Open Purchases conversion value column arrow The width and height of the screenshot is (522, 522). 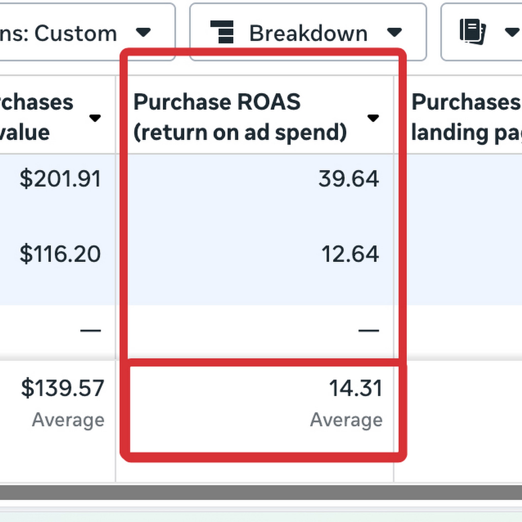(x=95, y=118)
